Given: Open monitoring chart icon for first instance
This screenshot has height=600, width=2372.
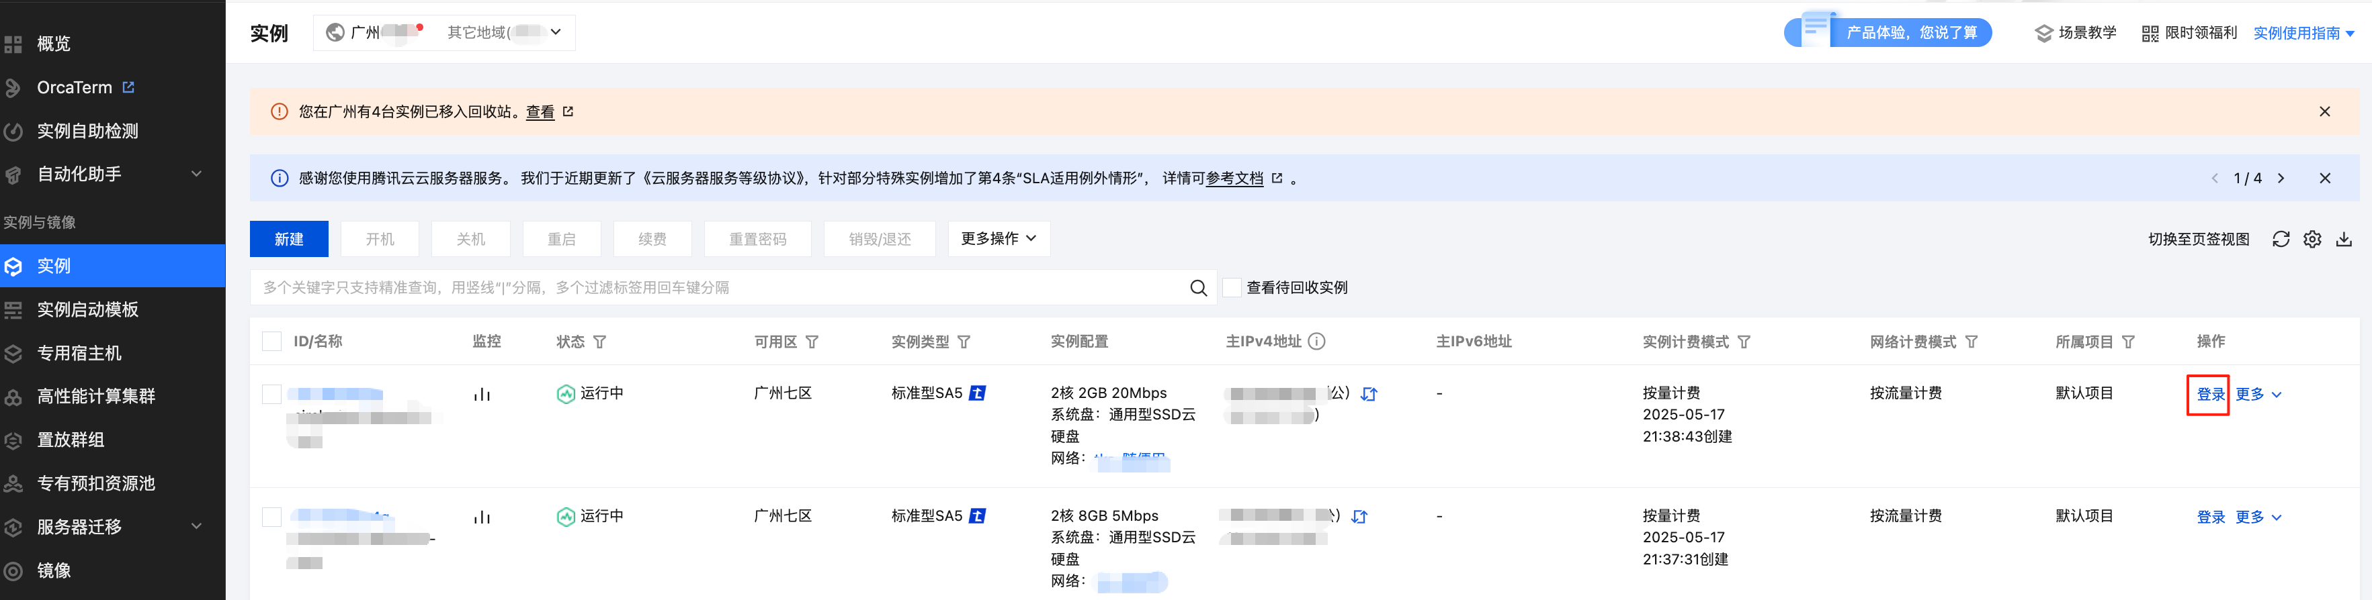Looking at the screenshot, I should pyautogui.click(x=482, y=394).
